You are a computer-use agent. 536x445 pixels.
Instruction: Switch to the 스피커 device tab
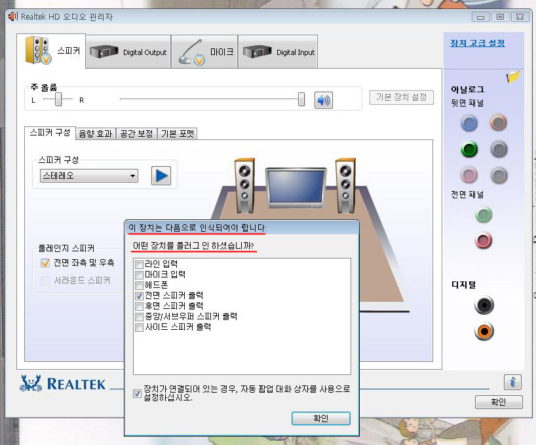[51, 51]
